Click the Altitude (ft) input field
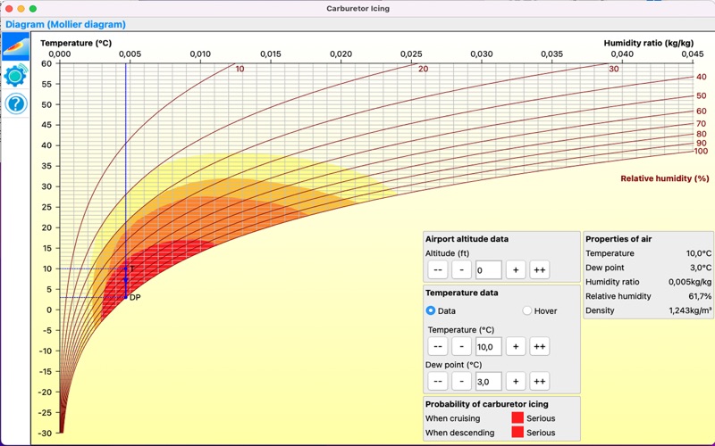 pyautogui.click(x=488, y=270)
